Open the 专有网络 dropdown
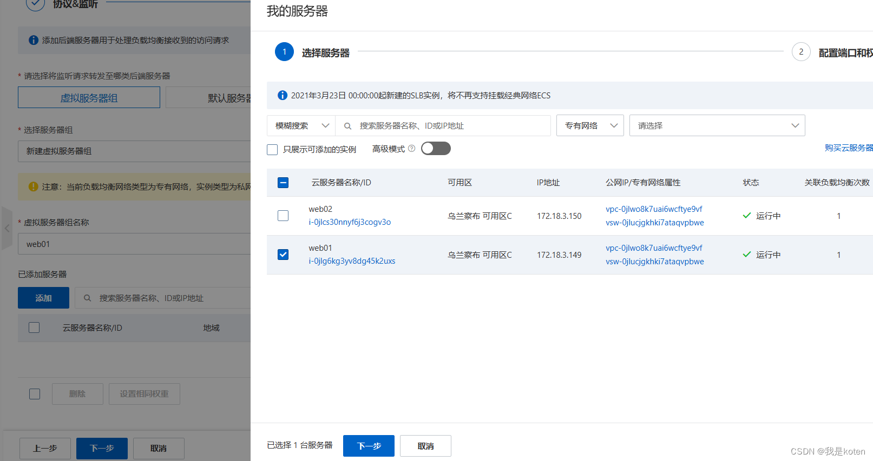Screen dimensions: 873x461 point(590,125)
